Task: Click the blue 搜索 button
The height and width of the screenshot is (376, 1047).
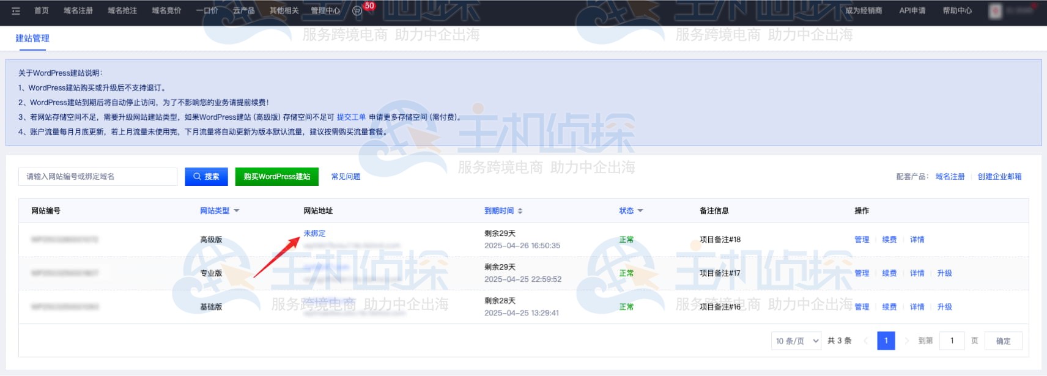Action: click(x=207, y=177)
